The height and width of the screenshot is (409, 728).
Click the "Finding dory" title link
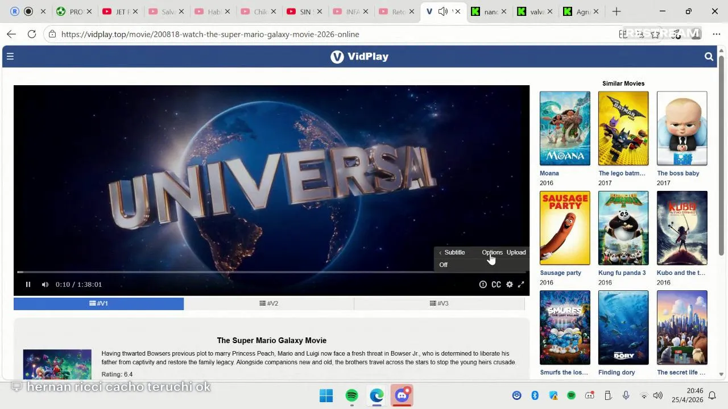click(x=617, y=373)
